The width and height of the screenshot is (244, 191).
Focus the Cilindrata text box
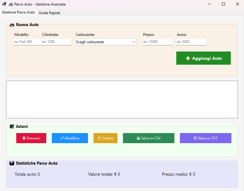click(56, 42)
